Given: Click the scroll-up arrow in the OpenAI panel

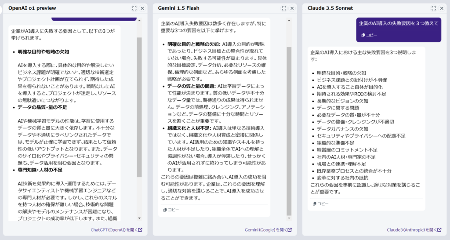Looking at the screenshot, I should pos(140,20).
